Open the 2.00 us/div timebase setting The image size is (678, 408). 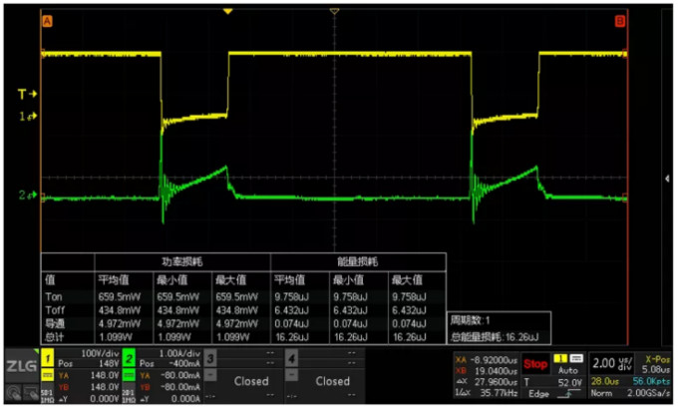[x=612, y=361]
